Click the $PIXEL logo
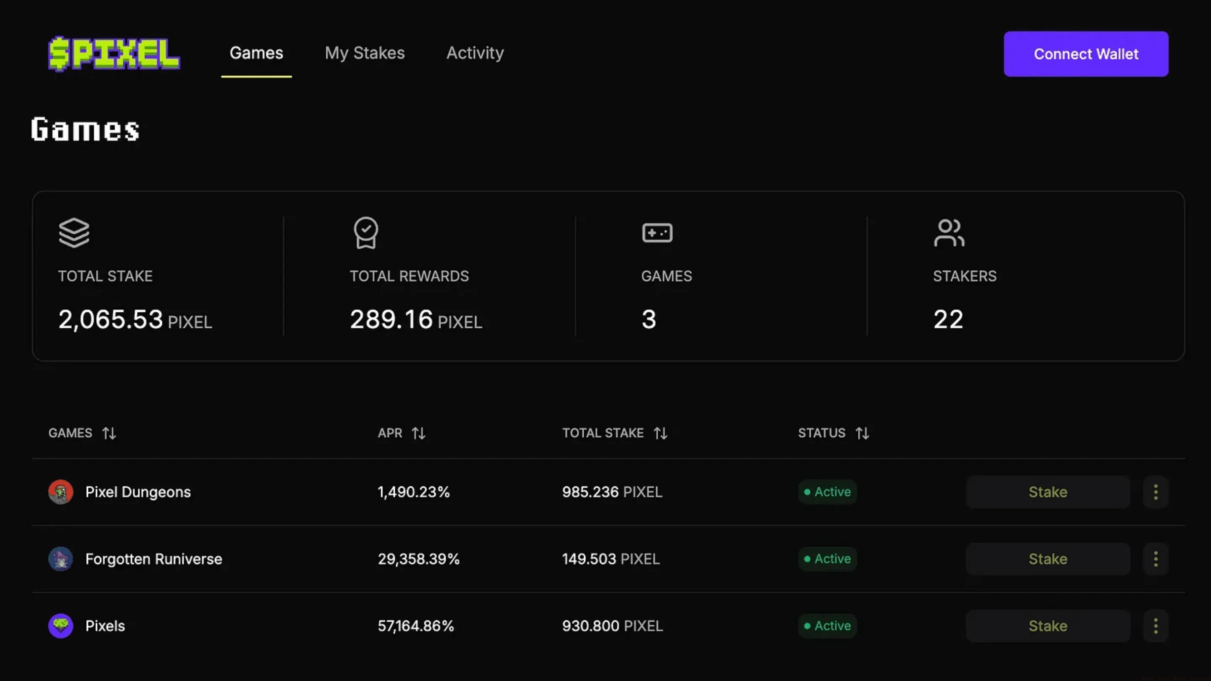Screen dimensions: 1211x681 pos(114,53)
